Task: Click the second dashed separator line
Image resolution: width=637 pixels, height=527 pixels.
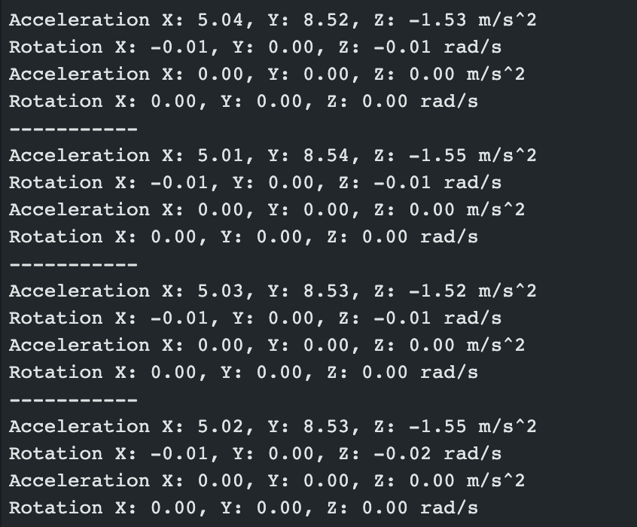Action: [x=74, y=265]
